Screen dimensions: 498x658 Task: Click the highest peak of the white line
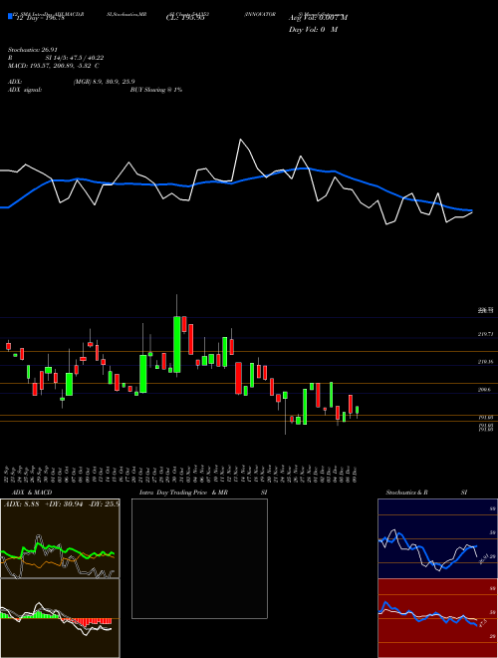pyautogui.click(x=241, y=139)
